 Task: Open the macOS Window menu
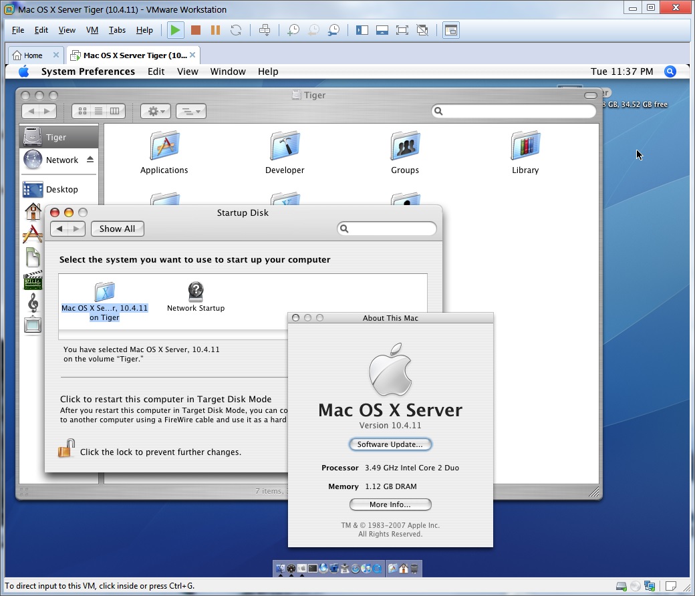228,71
